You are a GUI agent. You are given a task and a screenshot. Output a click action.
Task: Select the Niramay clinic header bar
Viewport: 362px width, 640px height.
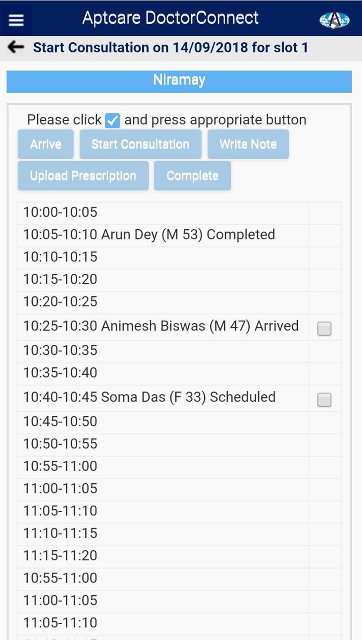coord(179,81)
